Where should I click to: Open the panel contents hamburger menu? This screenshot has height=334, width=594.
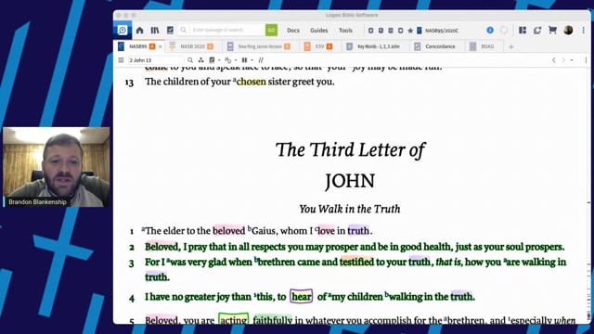121,60
